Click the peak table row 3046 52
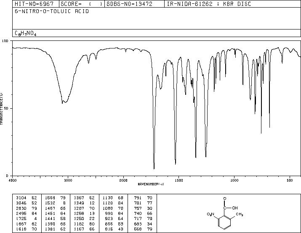The width and height of the screenshot is (301, 233). click(x=27, y=203)
